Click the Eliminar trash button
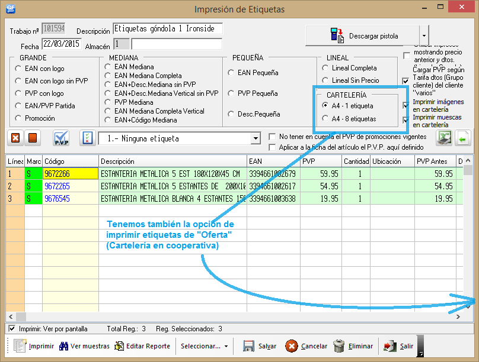479x362 pixels. (x=353, y=346)
